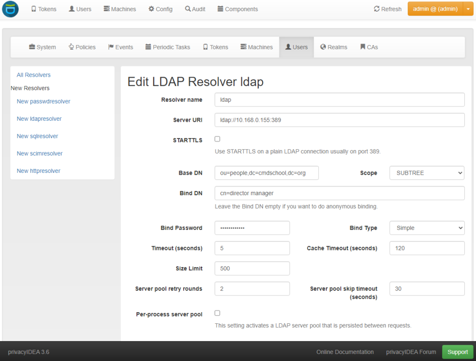Select the New sqlresolver link
The image size is (476, 361).
[x=37, y=136]
